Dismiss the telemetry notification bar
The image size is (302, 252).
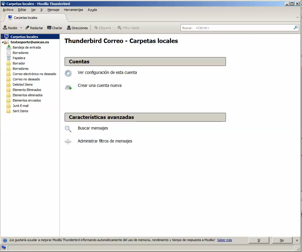coord(297,240)
